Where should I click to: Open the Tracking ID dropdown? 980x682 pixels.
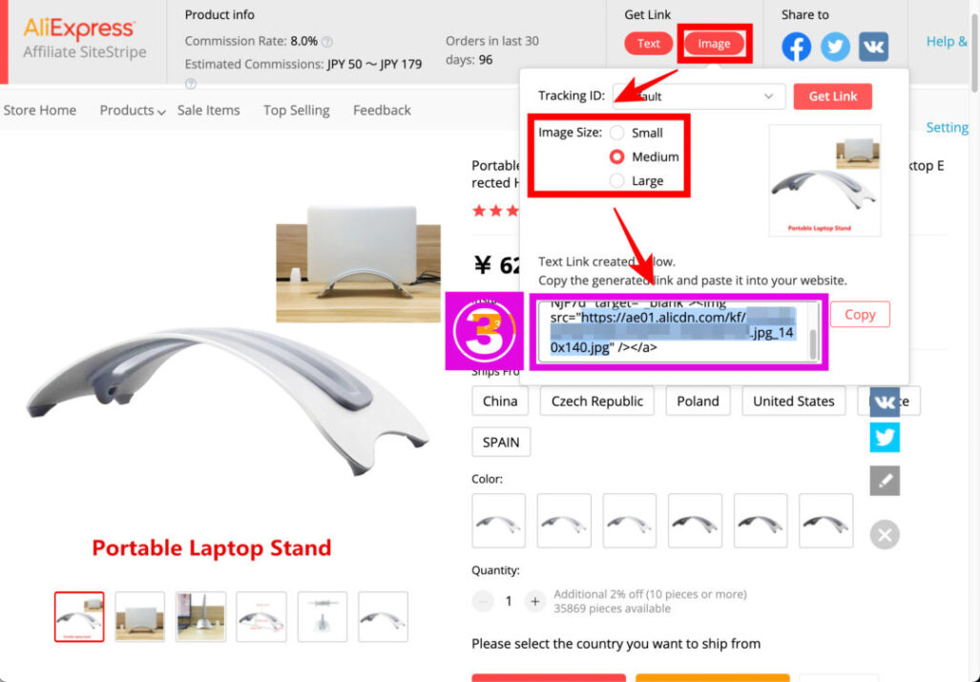coord(699,96)
